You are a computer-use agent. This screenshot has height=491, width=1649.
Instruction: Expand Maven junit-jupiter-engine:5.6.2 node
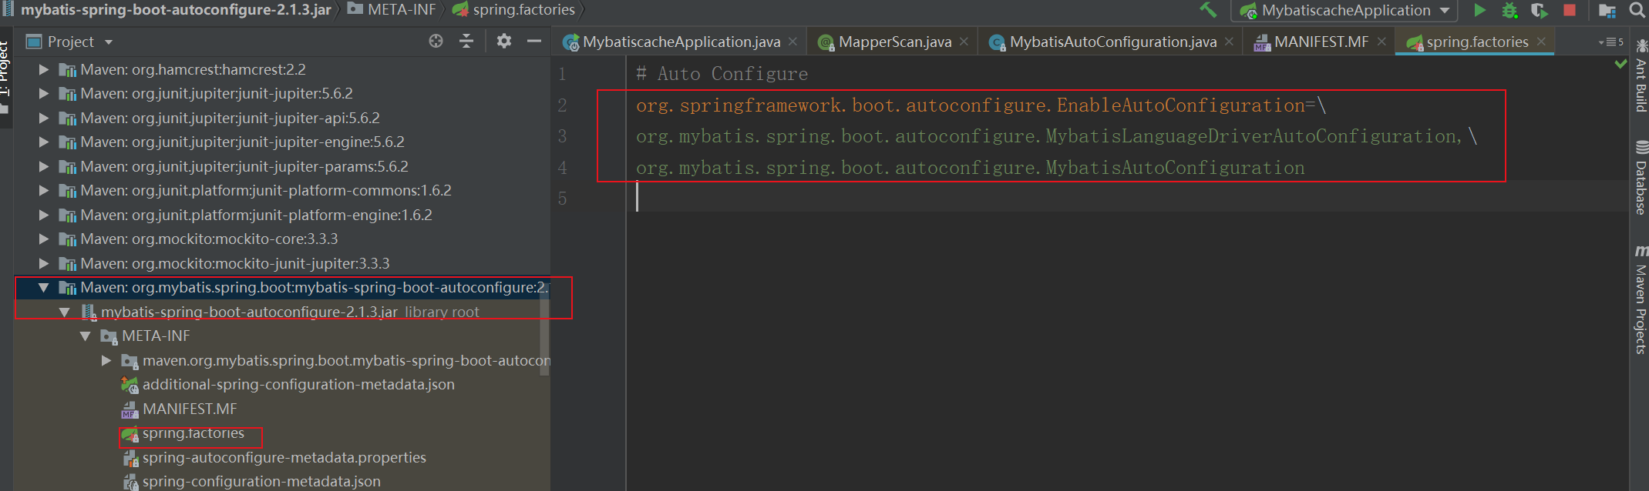coord(44,142)
